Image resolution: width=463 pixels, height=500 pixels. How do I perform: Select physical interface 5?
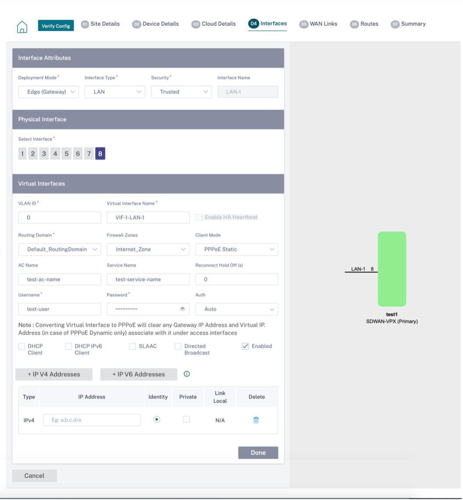(67, 154)
